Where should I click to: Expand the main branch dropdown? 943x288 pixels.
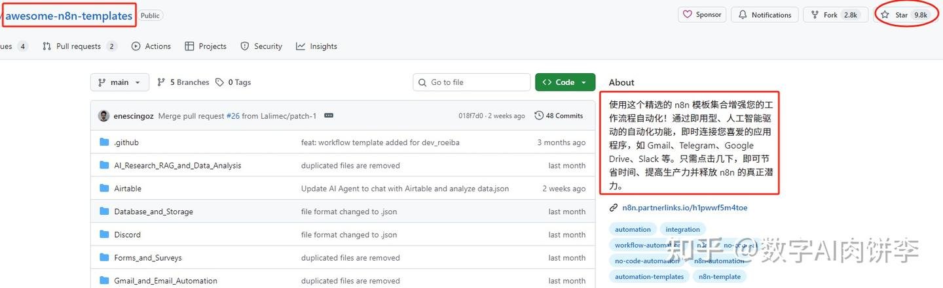pos(120,82)
